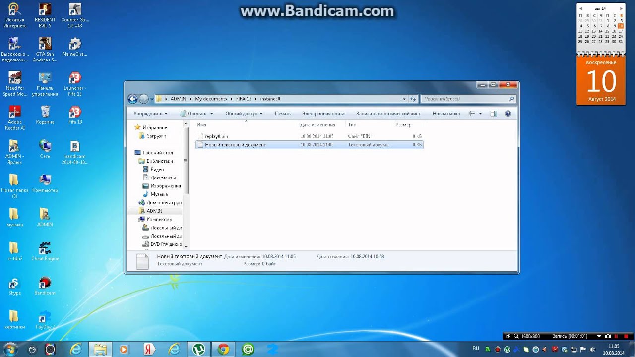Select Need for Speed desktop icon

coord(15,84)
